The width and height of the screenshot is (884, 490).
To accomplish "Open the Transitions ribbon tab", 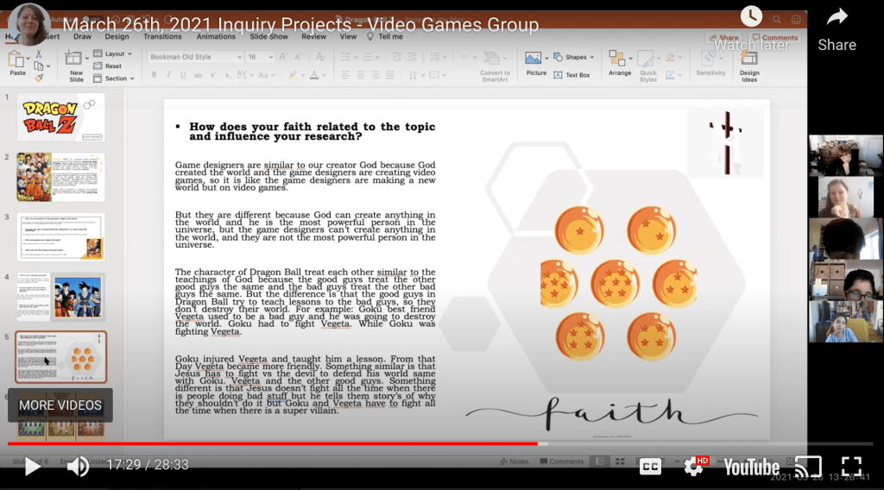I will pos(162,37).
